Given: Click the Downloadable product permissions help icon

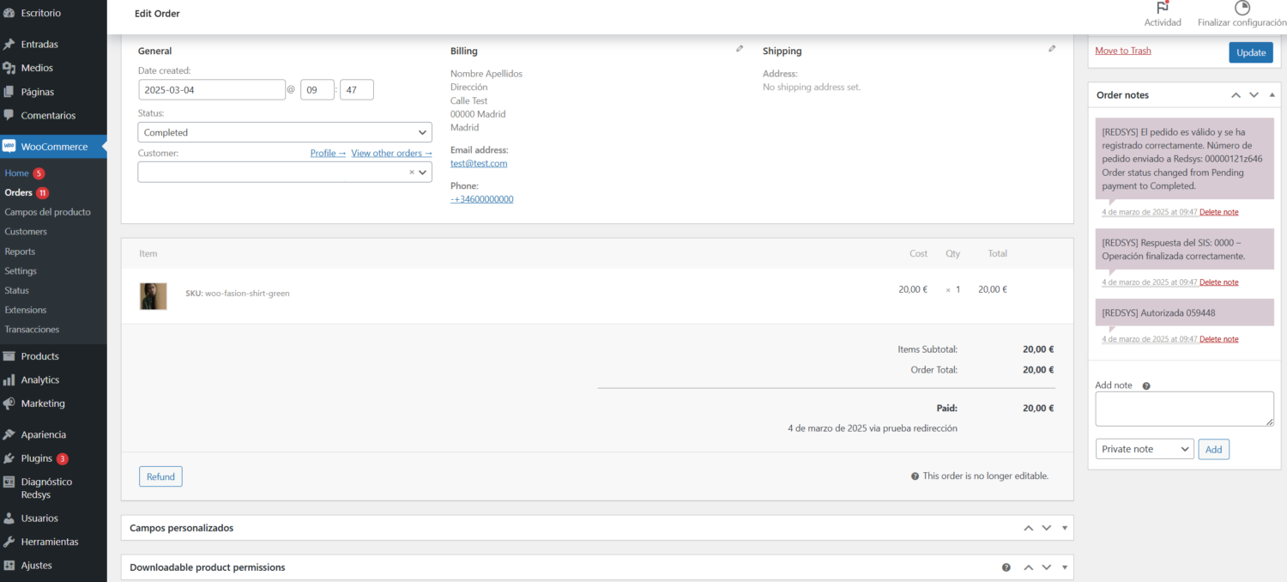Looking at the screenshot, I should click(x=1006, y=567).
